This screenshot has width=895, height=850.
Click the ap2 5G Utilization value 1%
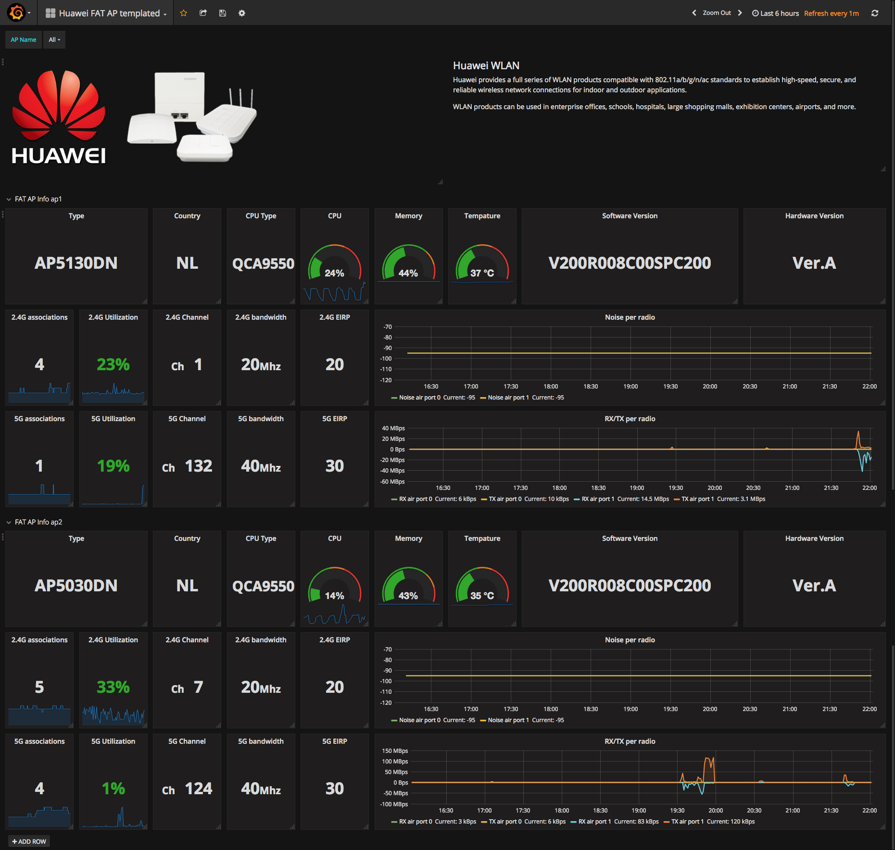coord(113,788)
